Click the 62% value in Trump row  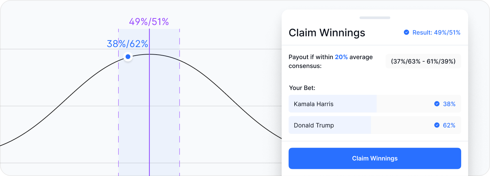pos(449,125)
